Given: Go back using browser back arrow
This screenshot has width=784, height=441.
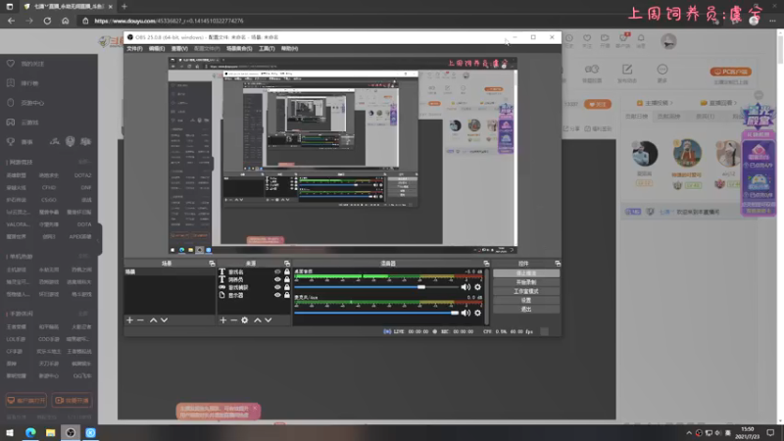Looking at the screenshot, I should pos(11,21).
